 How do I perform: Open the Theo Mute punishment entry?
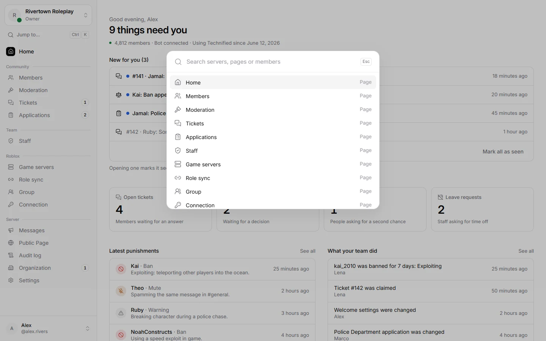[212, 291]
